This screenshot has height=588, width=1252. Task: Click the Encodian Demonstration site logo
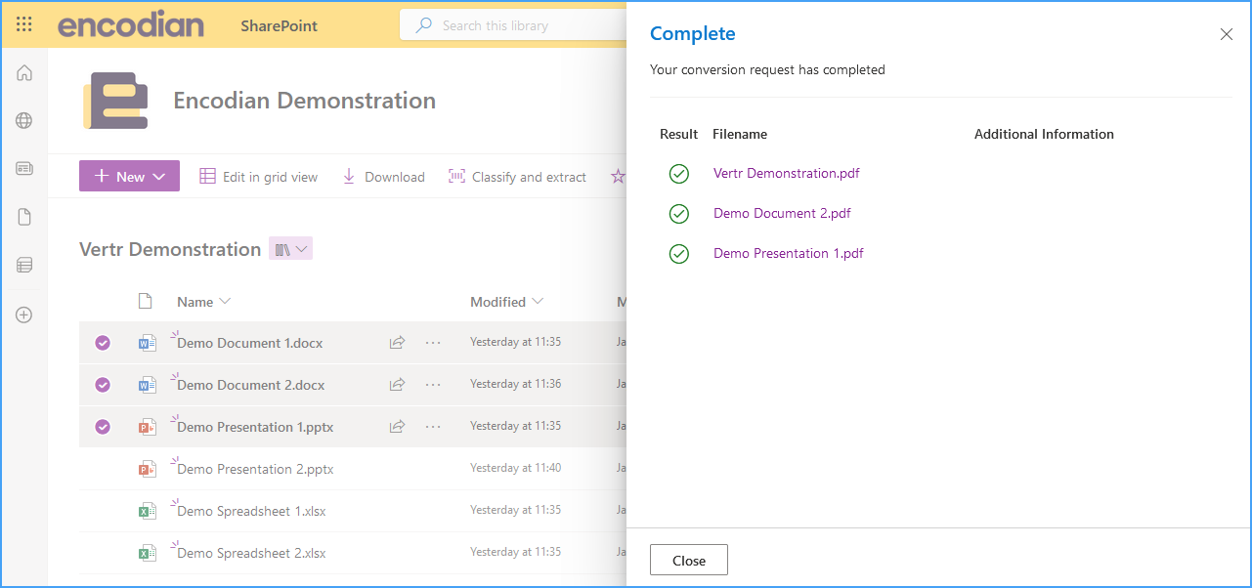click(115, 101)
